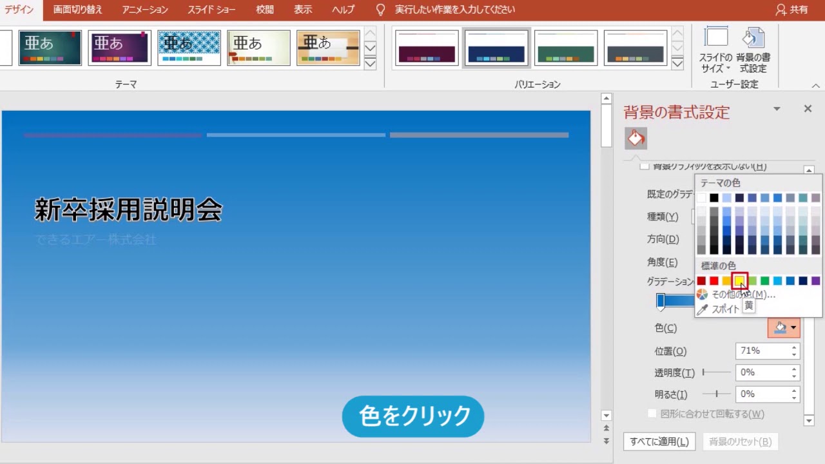The width and height of the screenshot is (825, 464).
Task: Close the 背景の書式設定 pane
Action: 808,109
